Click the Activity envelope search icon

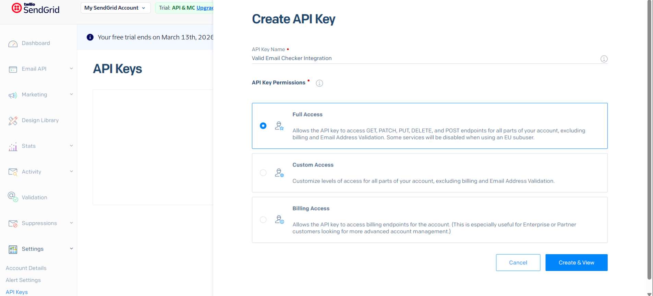pyautogui.click(x=13, y=172)
